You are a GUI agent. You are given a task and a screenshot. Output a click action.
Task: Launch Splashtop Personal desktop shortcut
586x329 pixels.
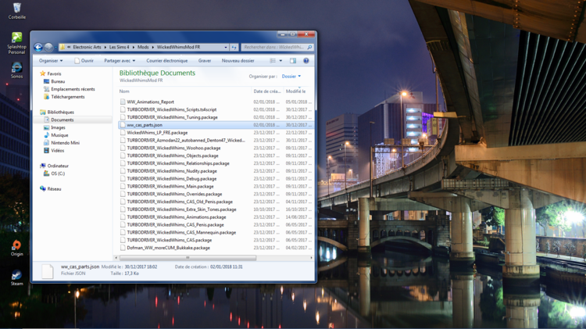[17, 43]
